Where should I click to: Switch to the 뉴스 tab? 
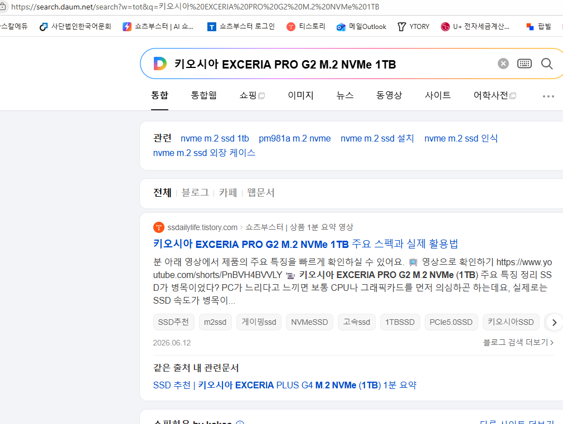[x=344, y=95]
